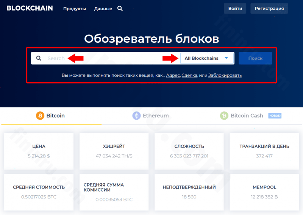Screen dimensions: 303x215
Task: Open the Данные menu
Action: click(103, 9)
